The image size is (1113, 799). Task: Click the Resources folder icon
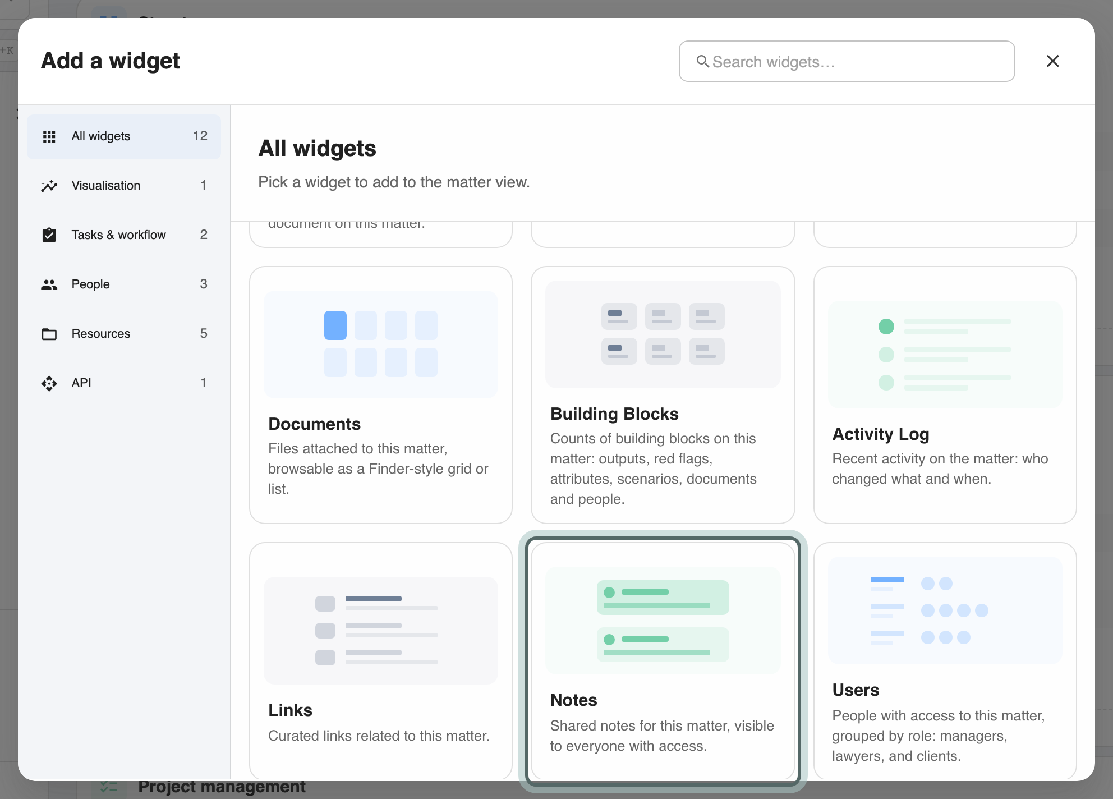pyautogui.click(x=49, y=334)
